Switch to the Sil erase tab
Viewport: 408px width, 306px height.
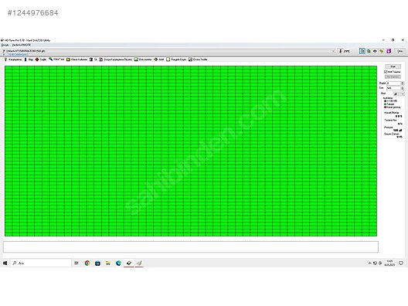click(x=93, y=59)
